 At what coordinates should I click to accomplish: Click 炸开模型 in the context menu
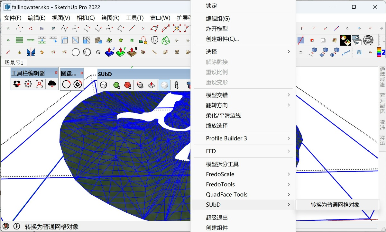[x=217, y=29]
